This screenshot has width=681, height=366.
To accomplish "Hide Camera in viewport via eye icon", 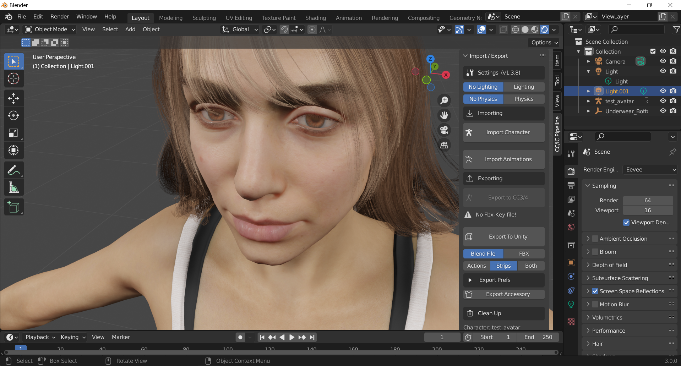I will [663, 61].
